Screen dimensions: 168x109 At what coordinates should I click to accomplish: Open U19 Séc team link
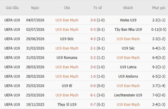pyautogui.click(x=128, y=48)
